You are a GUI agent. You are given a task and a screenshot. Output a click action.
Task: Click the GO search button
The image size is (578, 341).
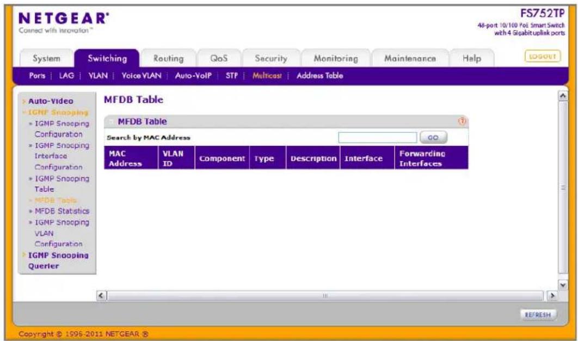pos(433,137)
